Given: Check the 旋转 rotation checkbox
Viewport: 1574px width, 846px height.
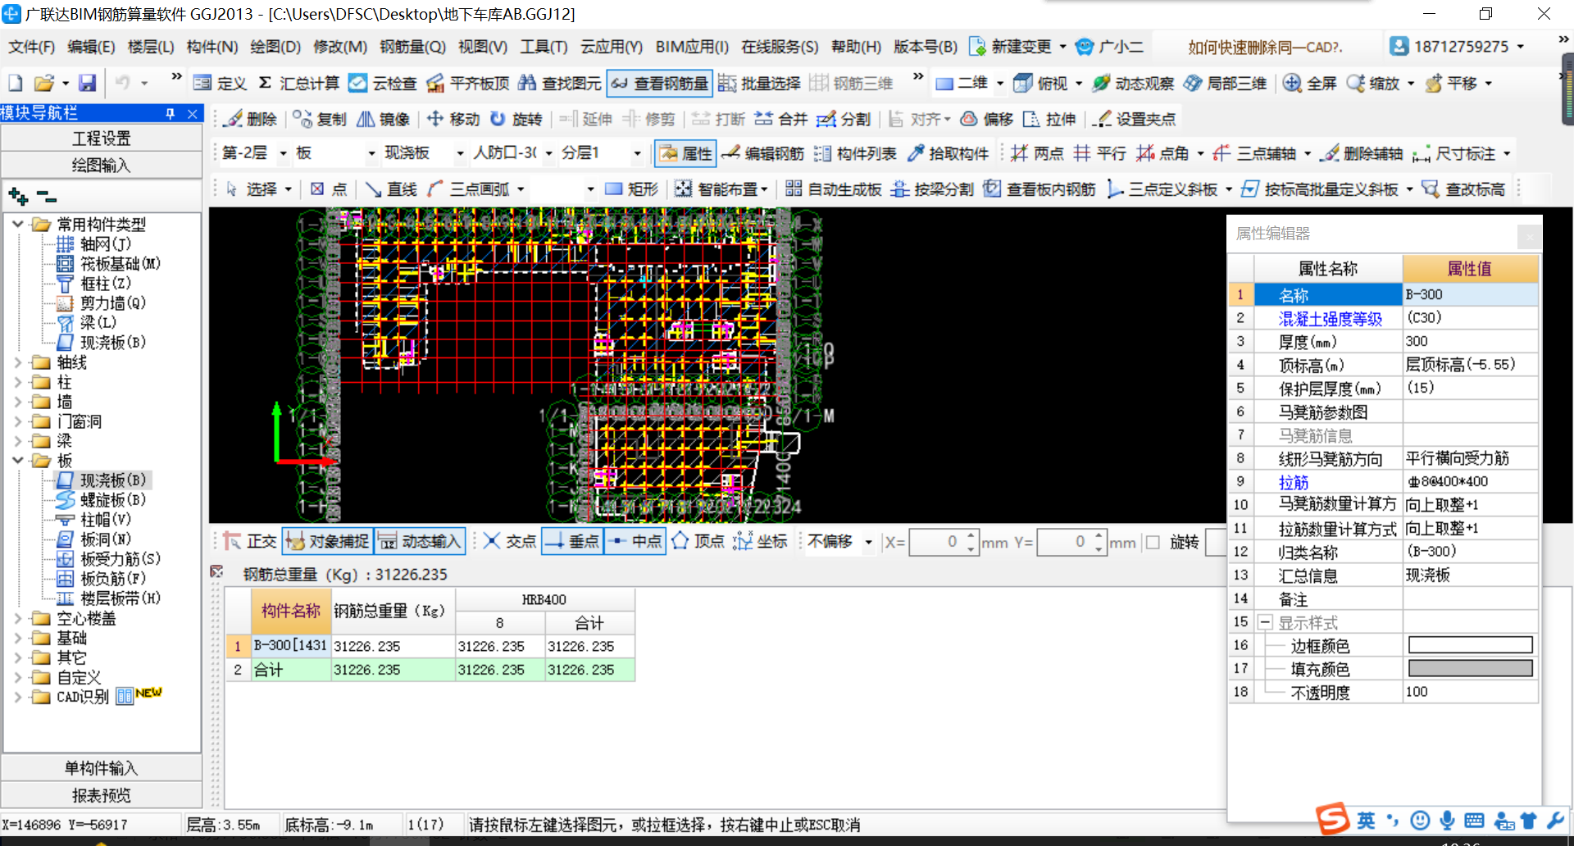Looking at the screenshot, I should 1153,542.
